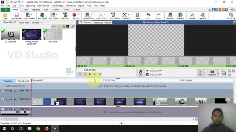Open the Sequence menu

pos(30,6)
